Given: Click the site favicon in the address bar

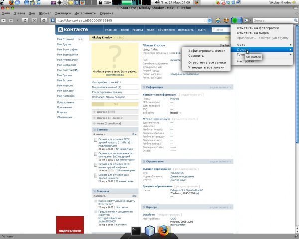Looking at the screenshot, I should tap(53, 20).
